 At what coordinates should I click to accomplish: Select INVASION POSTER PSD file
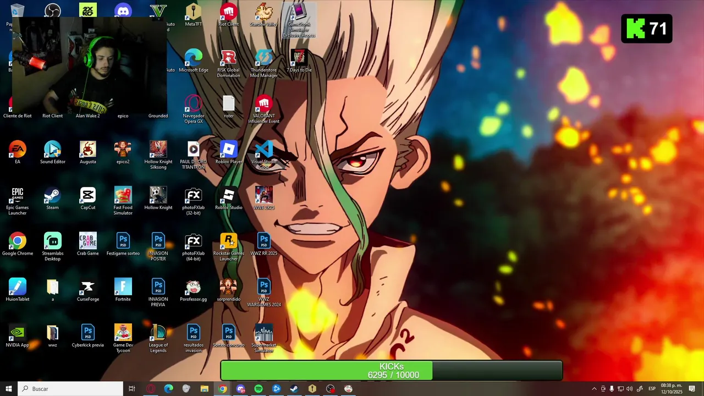(158, 248)
